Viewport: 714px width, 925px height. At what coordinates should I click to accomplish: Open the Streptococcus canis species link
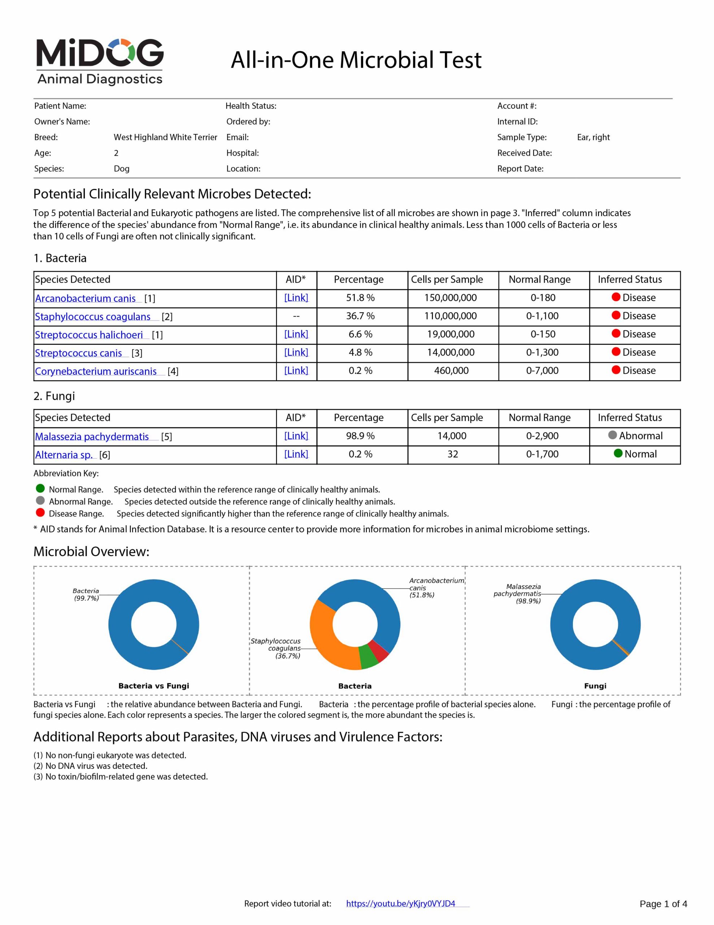[x=78, y=353]
